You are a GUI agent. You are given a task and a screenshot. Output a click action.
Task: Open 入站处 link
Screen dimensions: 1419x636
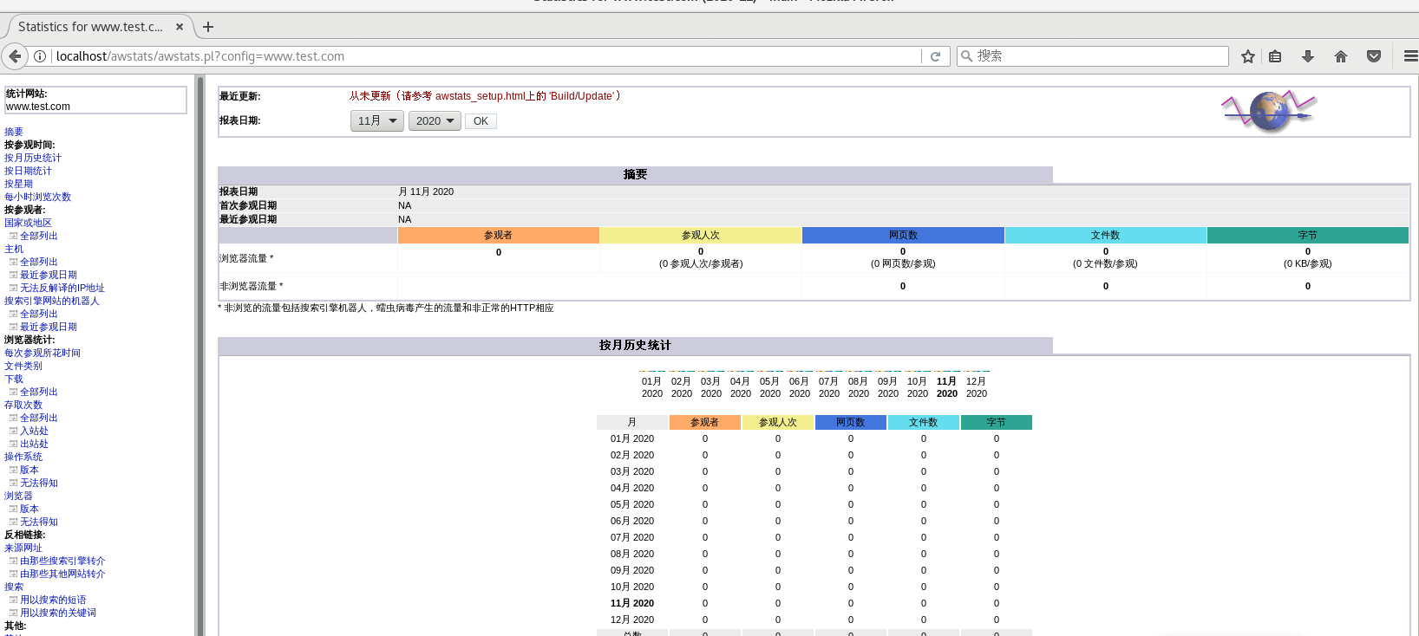click(x=34, y=431)
